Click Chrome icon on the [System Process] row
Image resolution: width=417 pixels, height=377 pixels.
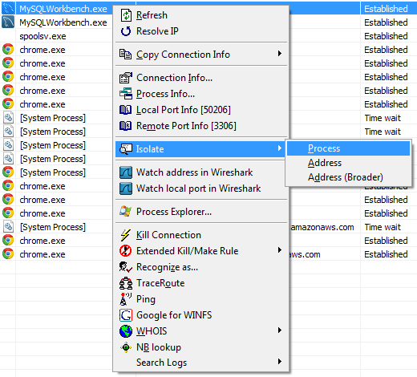pyautogui.click(x=8, y=172)
